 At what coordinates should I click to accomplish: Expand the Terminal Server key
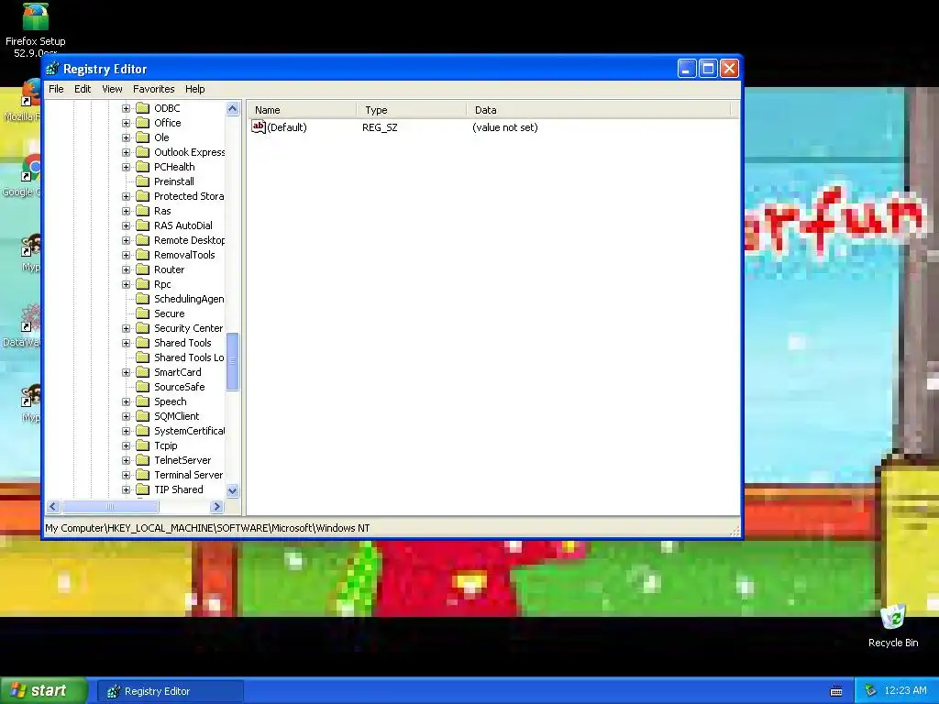tap(126, 475)
